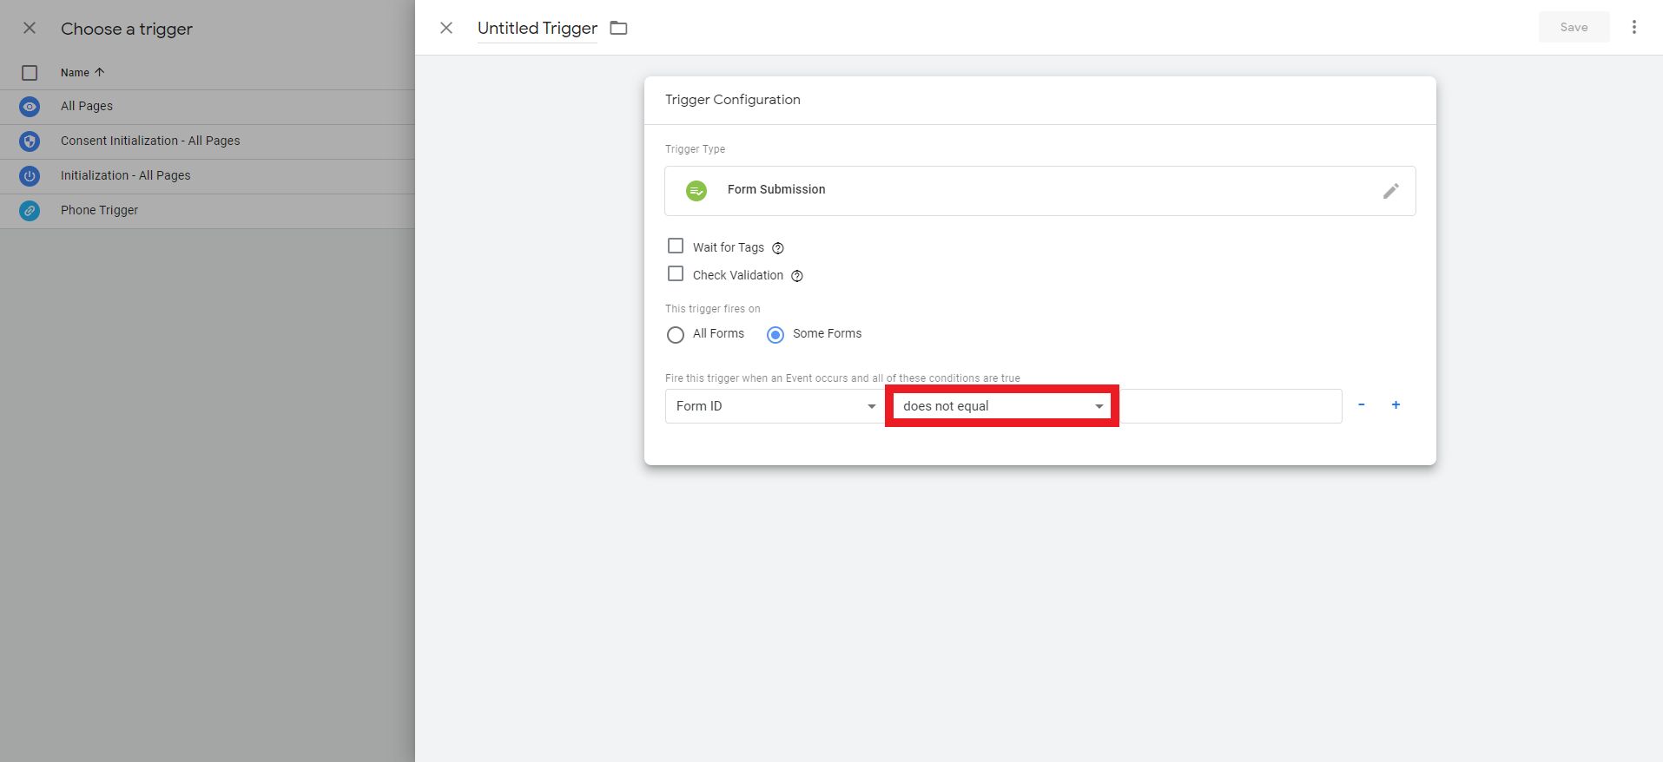This screenshot has width=1663, height=762.
Task: Click the condition value input field
Action: 1229,406
